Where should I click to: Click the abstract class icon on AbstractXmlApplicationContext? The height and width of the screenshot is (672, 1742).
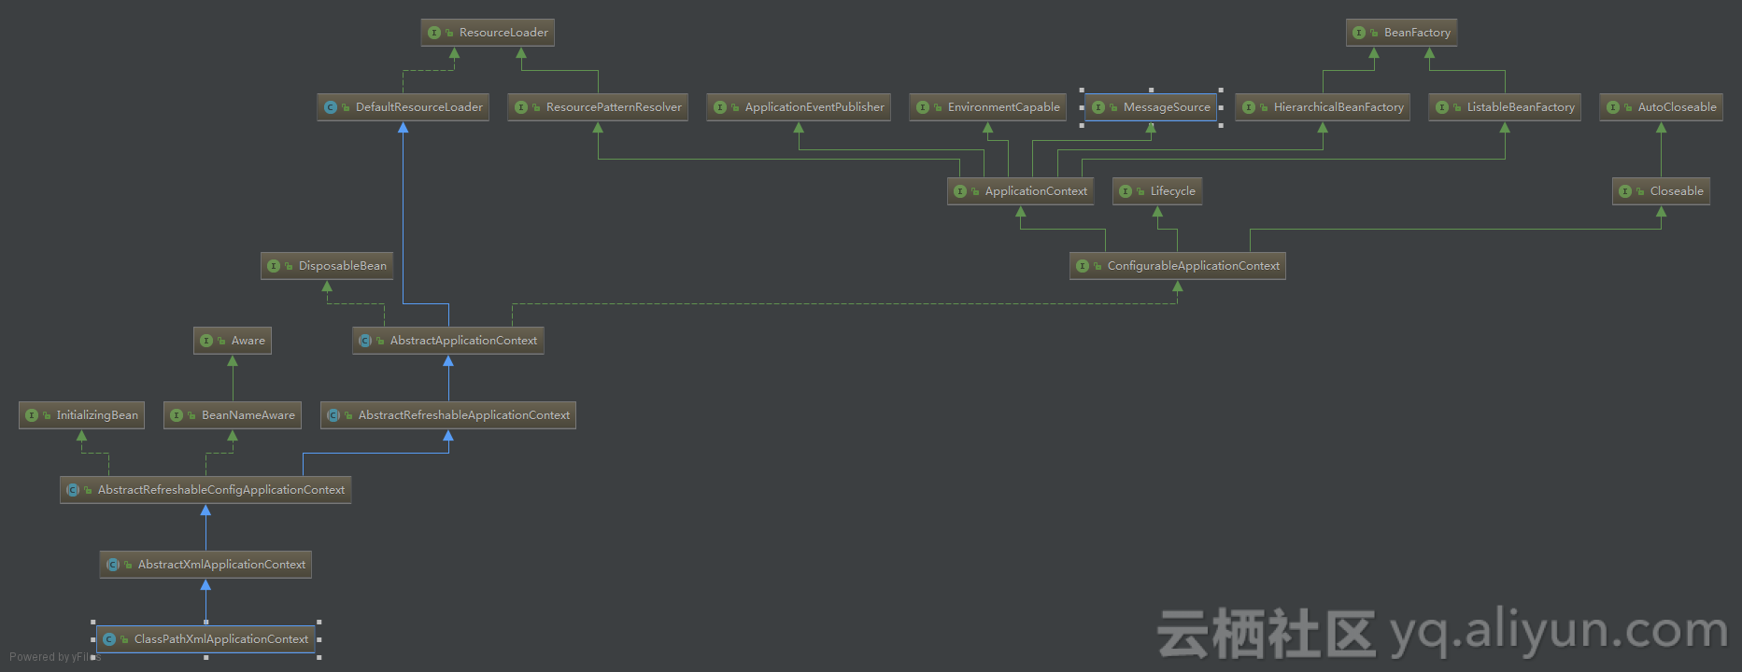[113, 565]
